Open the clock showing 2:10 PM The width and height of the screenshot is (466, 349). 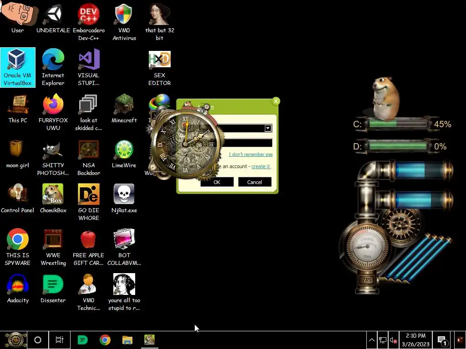(415, 340)
